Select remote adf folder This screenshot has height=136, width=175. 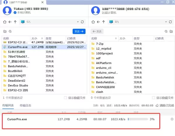[x=132, y=58]
